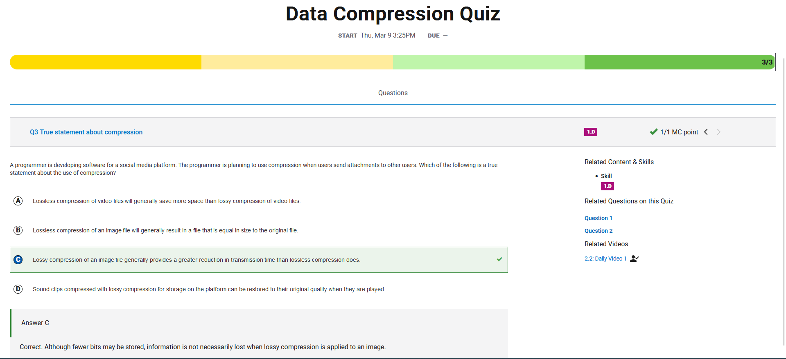Click the dark yellow progress bar segment
The height and width of the screenshot is (359, 786).
pyautogui.click(x=106, y=62)
